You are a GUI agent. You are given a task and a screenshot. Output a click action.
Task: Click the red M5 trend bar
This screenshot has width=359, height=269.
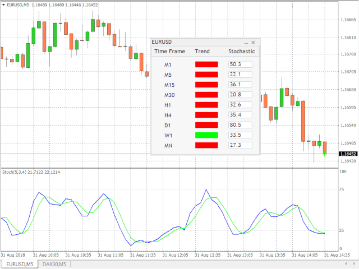[x=206, y=75]
